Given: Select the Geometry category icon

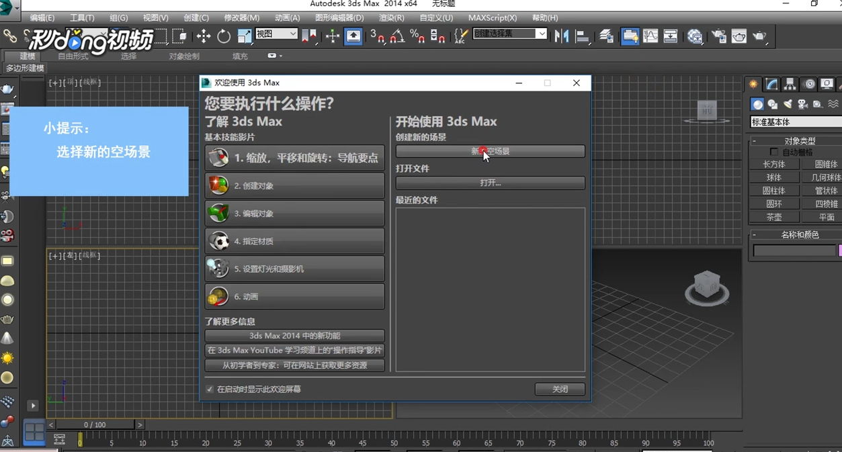Looking at the screenshot, I should tap(757, 104).
